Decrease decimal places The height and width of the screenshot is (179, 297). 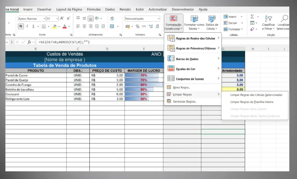(157, 26)
